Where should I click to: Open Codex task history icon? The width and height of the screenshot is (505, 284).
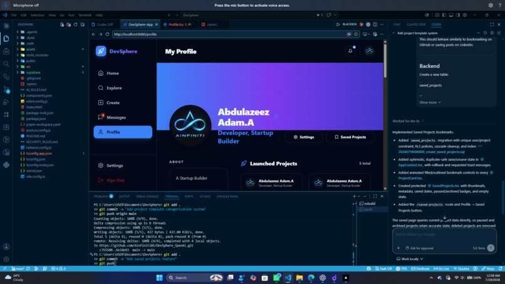click(486, 33)
